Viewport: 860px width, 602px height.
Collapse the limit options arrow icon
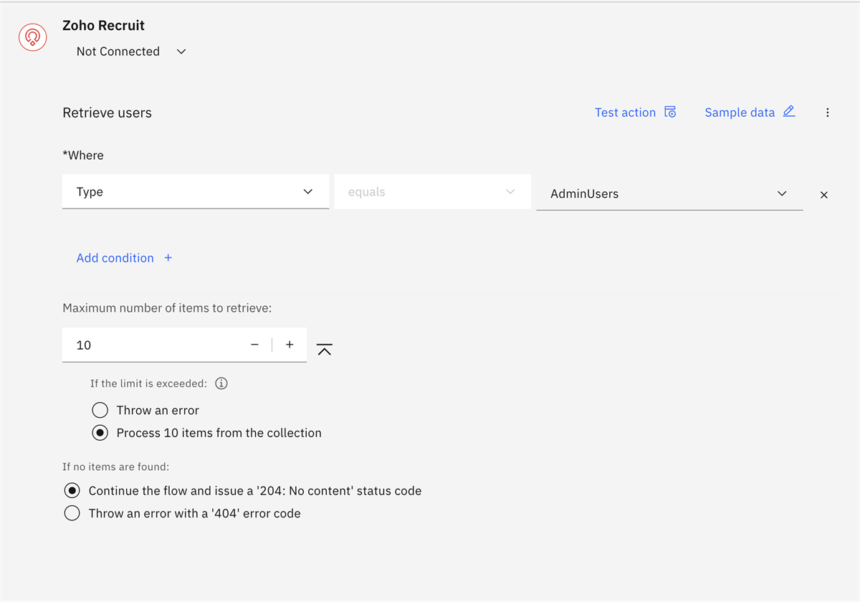[x=325, y=349]
